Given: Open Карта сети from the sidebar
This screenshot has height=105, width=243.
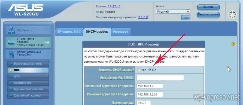Looking at the screenshot, I should click(x=28, y=30).
